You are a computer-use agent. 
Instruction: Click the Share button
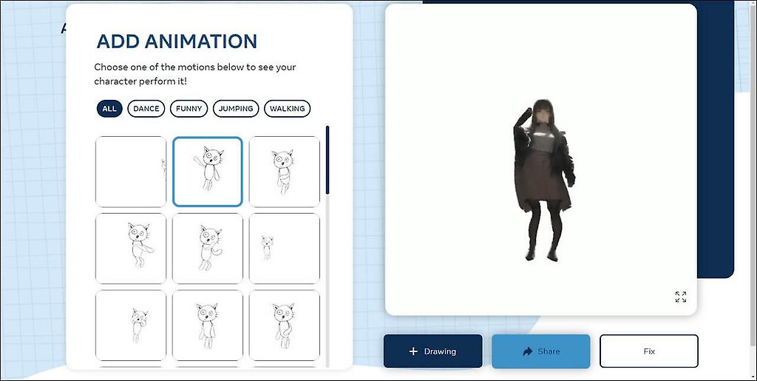pos(540,351)
